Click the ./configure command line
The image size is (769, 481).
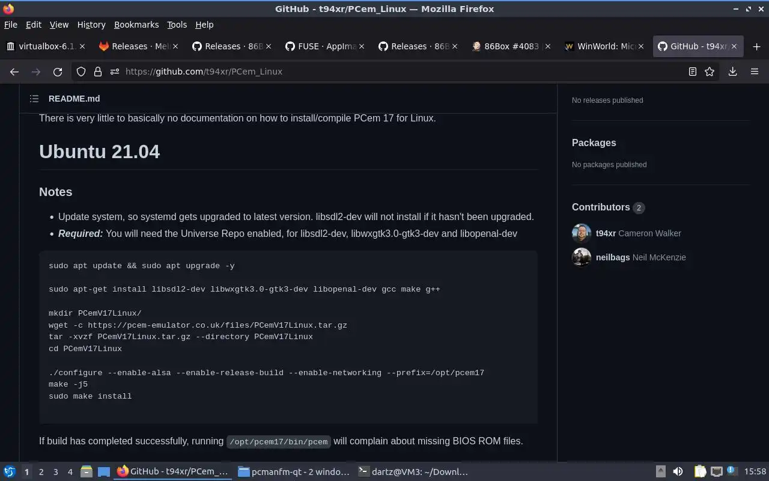266,373
